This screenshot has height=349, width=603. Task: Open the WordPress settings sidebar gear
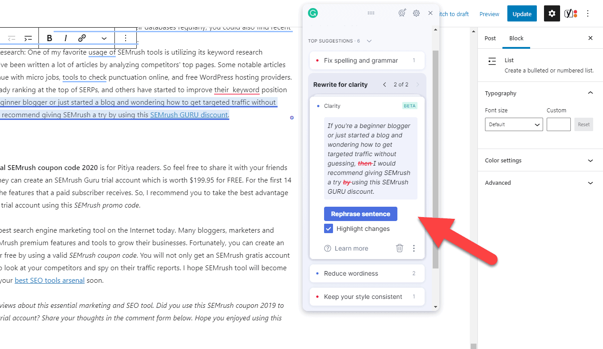point(552,14)
